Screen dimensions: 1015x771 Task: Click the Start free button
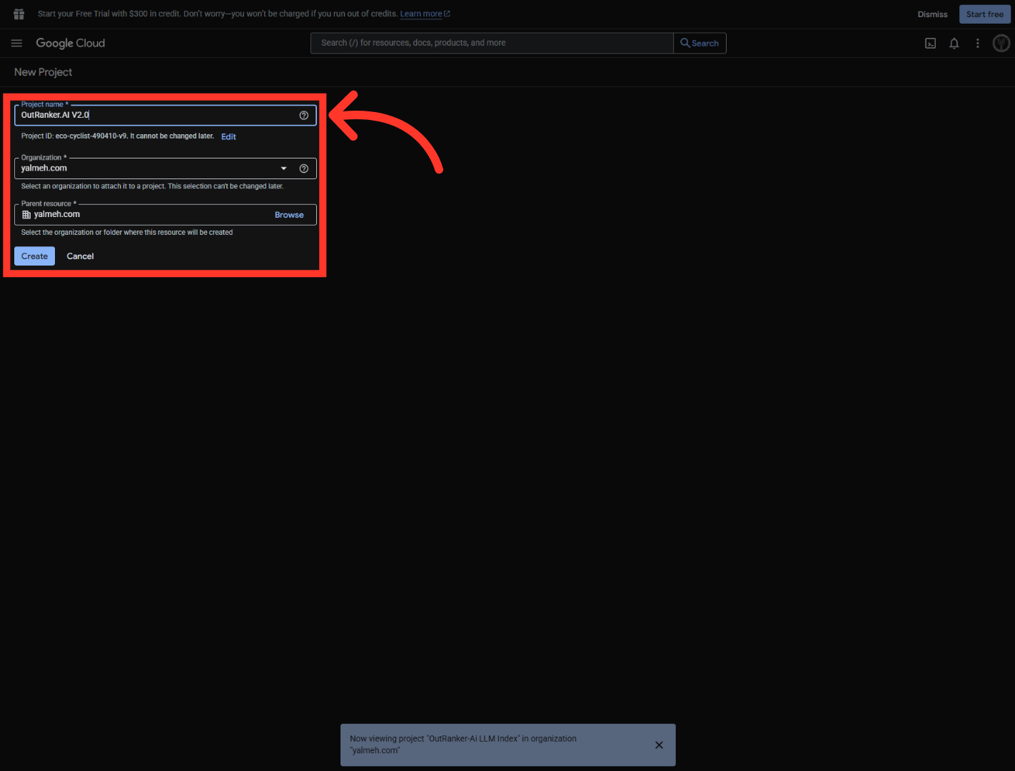[x=985, y=14]
